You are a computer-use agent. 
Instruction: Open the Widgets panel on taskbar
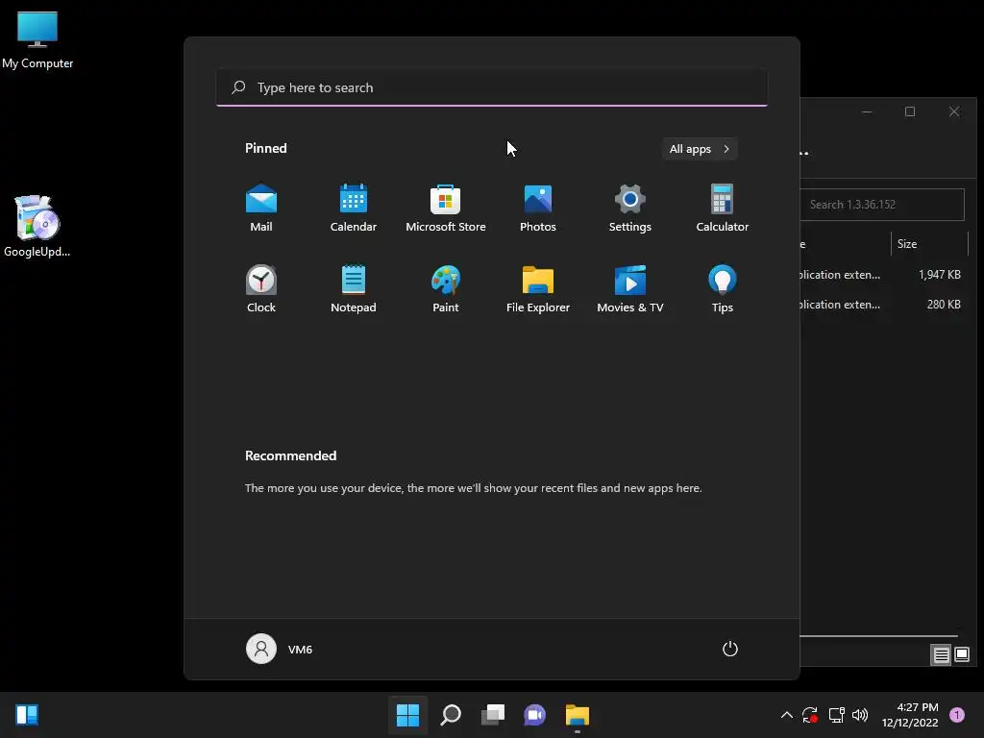tap(27, 715)
